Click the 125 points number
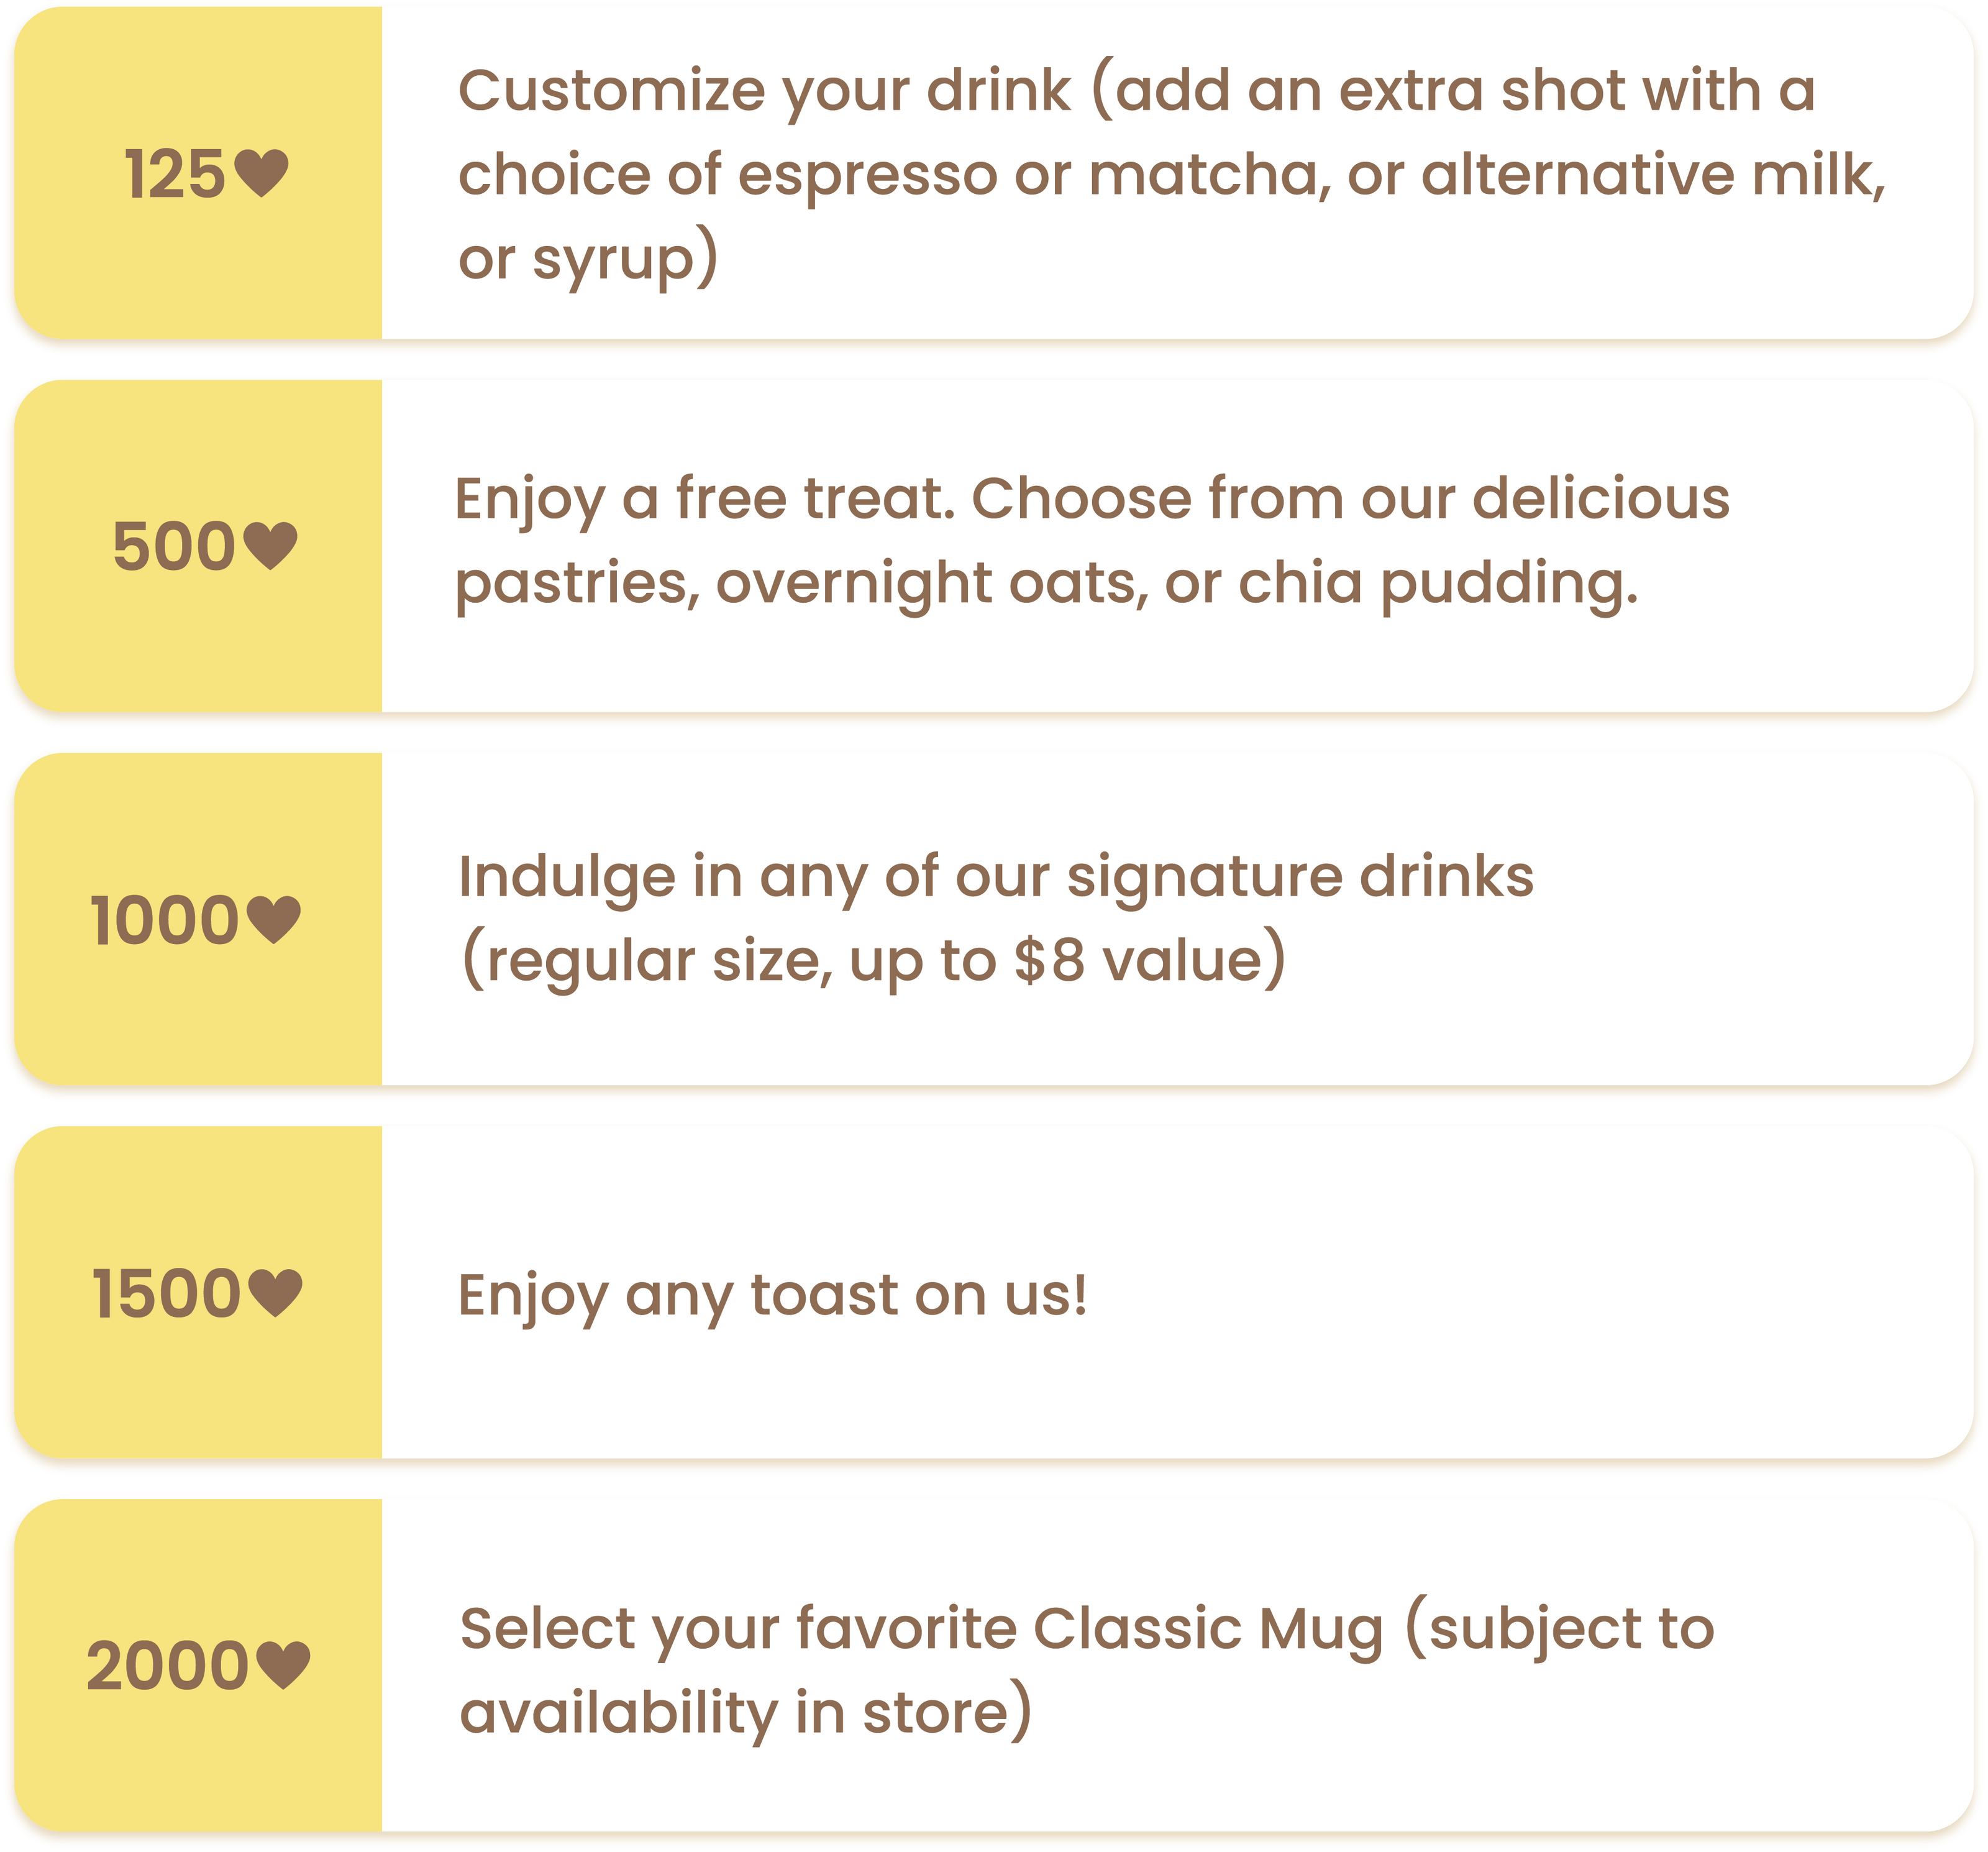This screenshot has height=1852, width=1988. point(175,175)
